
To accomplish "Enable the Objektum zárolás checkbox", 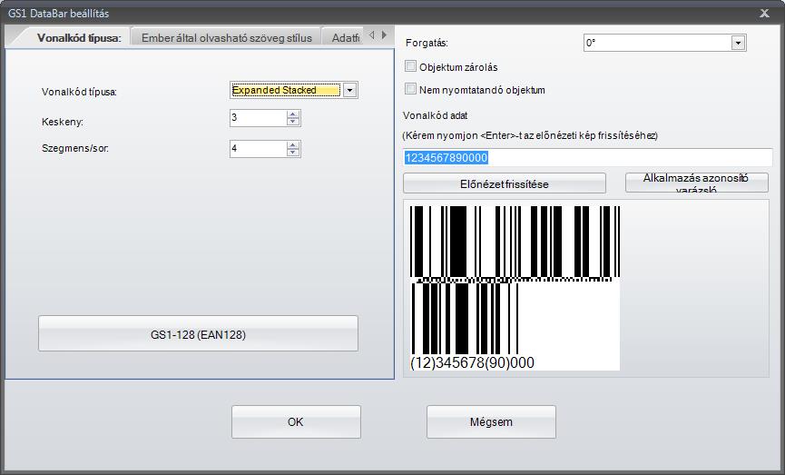I will point(410,66).
